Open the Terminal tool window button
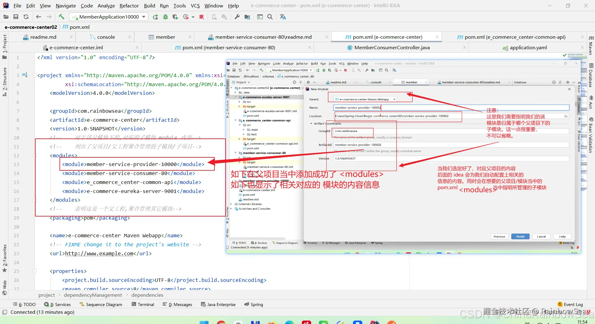 coord(143,304)
